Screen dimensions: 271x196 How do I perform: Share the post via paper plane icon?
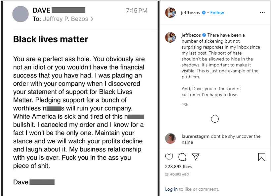196,157
